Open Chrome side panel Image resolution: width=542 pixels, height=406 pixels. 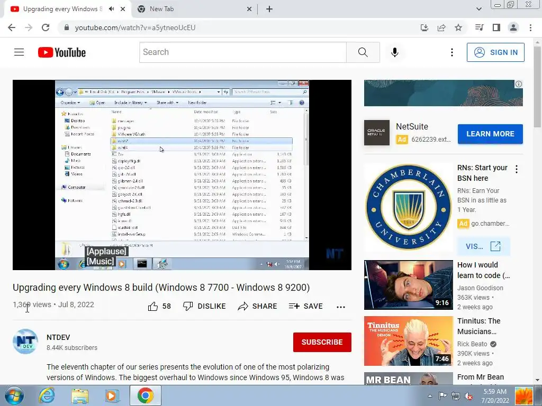(x=496, y=27)
